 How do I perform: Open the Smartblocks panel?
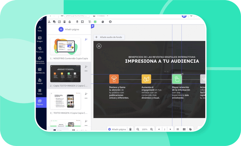pyautogui.click(x=40, y=71)
